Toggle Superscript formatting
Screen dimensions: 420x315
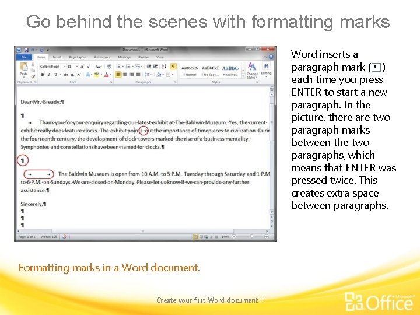click(x=79, y=75)
